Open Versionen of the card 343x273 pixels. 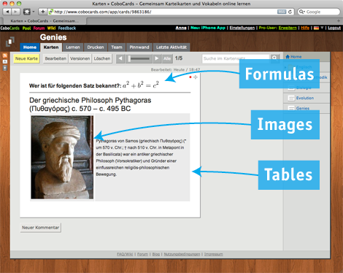[80, 58]
